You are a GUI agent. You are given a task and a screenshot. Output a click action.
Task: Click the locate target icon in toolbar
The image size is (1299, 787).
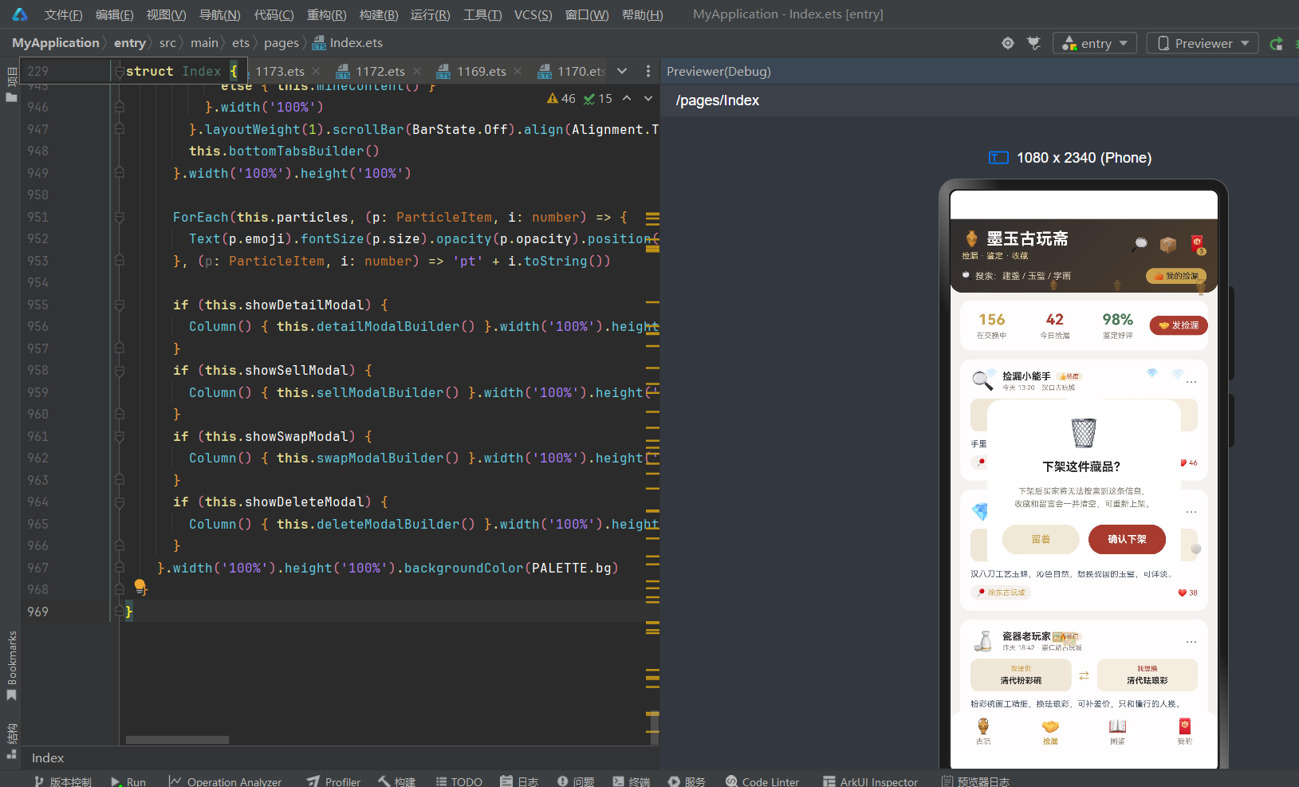[x=1008, y=43]
